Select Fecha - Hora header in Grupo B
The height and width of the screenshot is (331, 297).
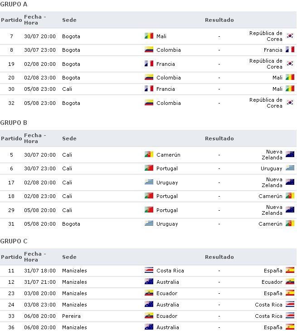[35, 138]
